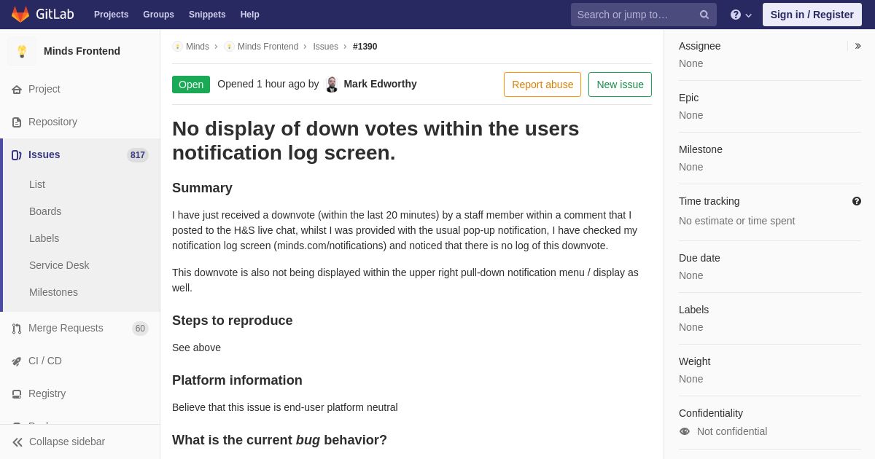The image size is (875, 459).
Task: Click the Open status badge
Action: [191, 85]
